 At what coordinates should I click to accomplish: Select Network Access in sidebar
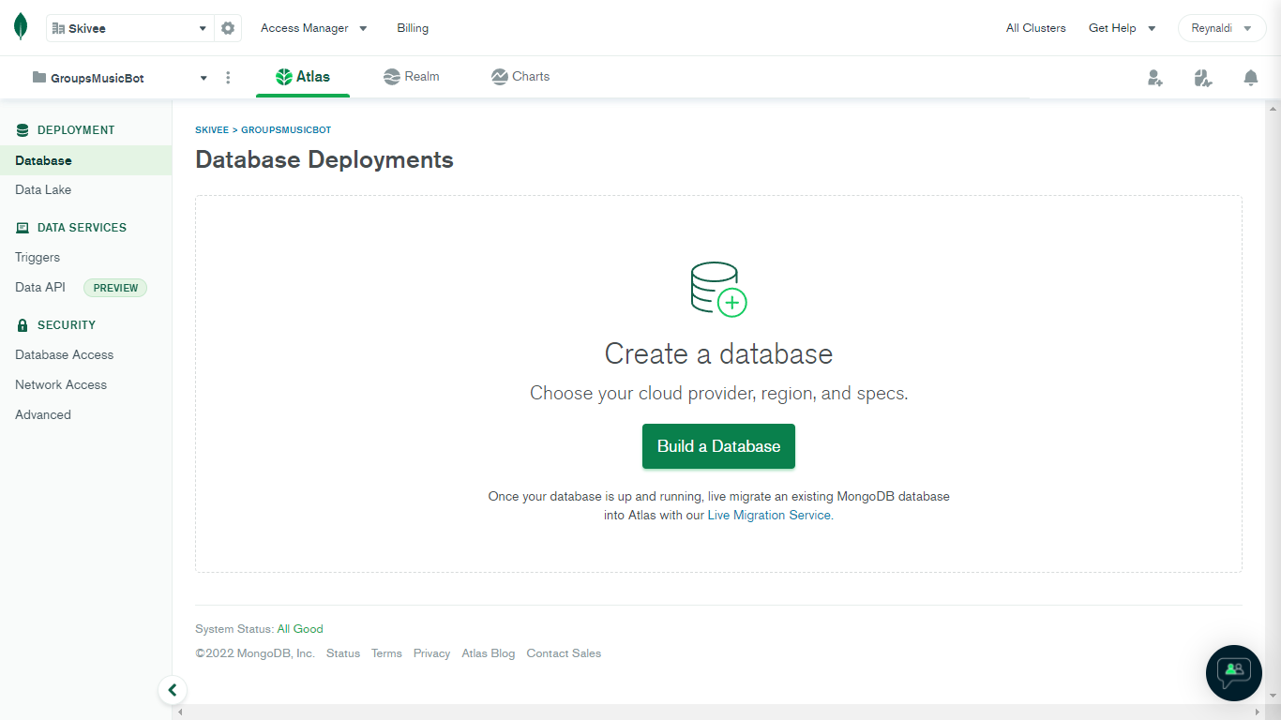pyautogui.click(x=61, y=384)
